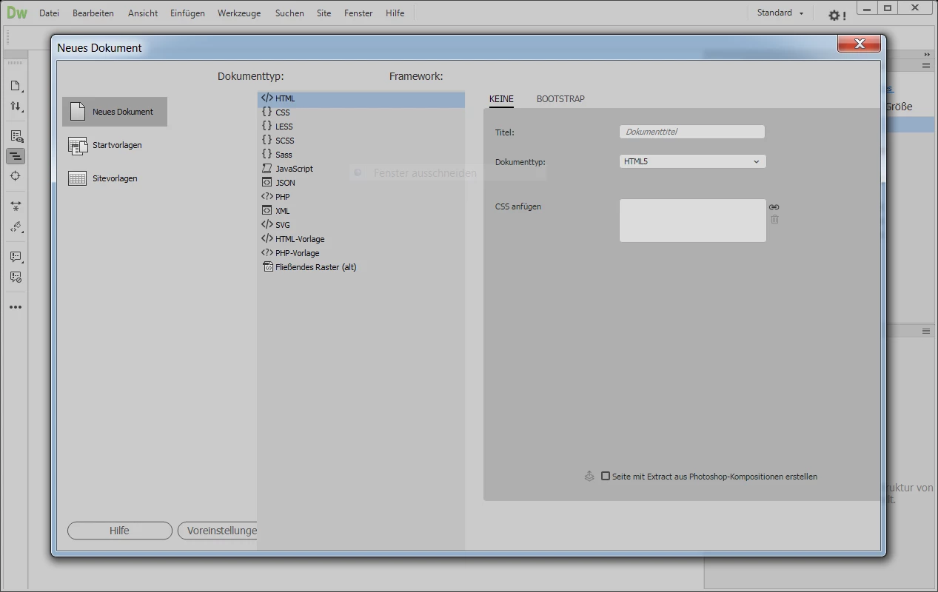
Task: Click the live view options icon
Action: coord(16,136)
